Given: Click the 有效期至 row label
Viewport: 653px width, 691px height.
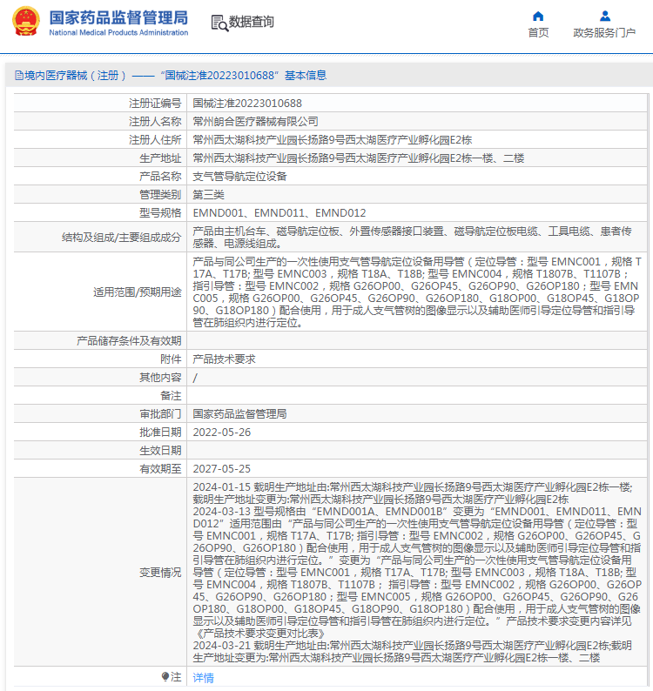Looking at the screenshot, I should pyautogui.click(x=160, y=469).
